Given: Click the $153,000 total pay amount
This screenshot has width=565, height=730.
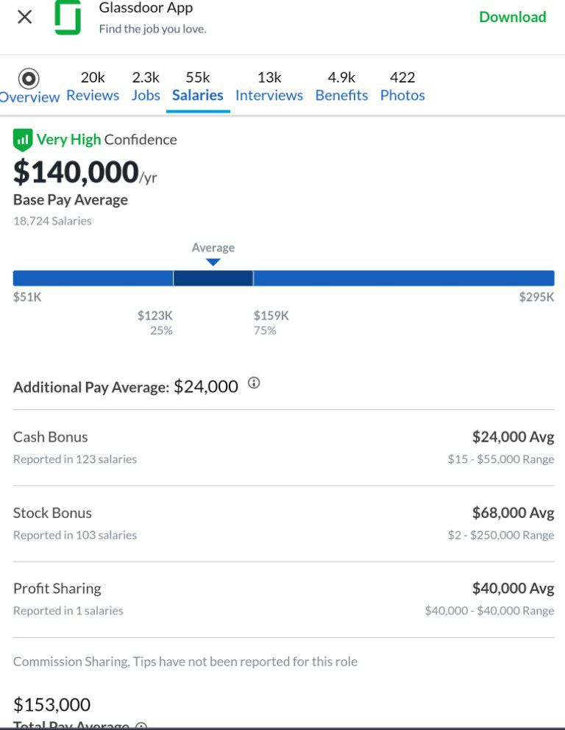Looking at the screenshot, I should pyautogui.click(x=51, y=704).
